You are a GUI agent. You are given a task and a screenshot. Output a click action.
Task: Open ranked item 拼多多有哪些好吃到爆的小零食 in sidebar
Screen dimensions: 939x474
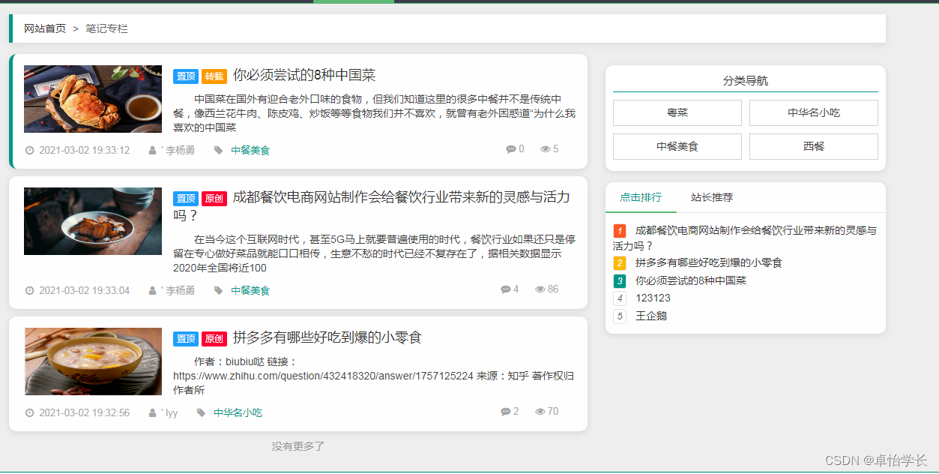(x=709, y=263)
